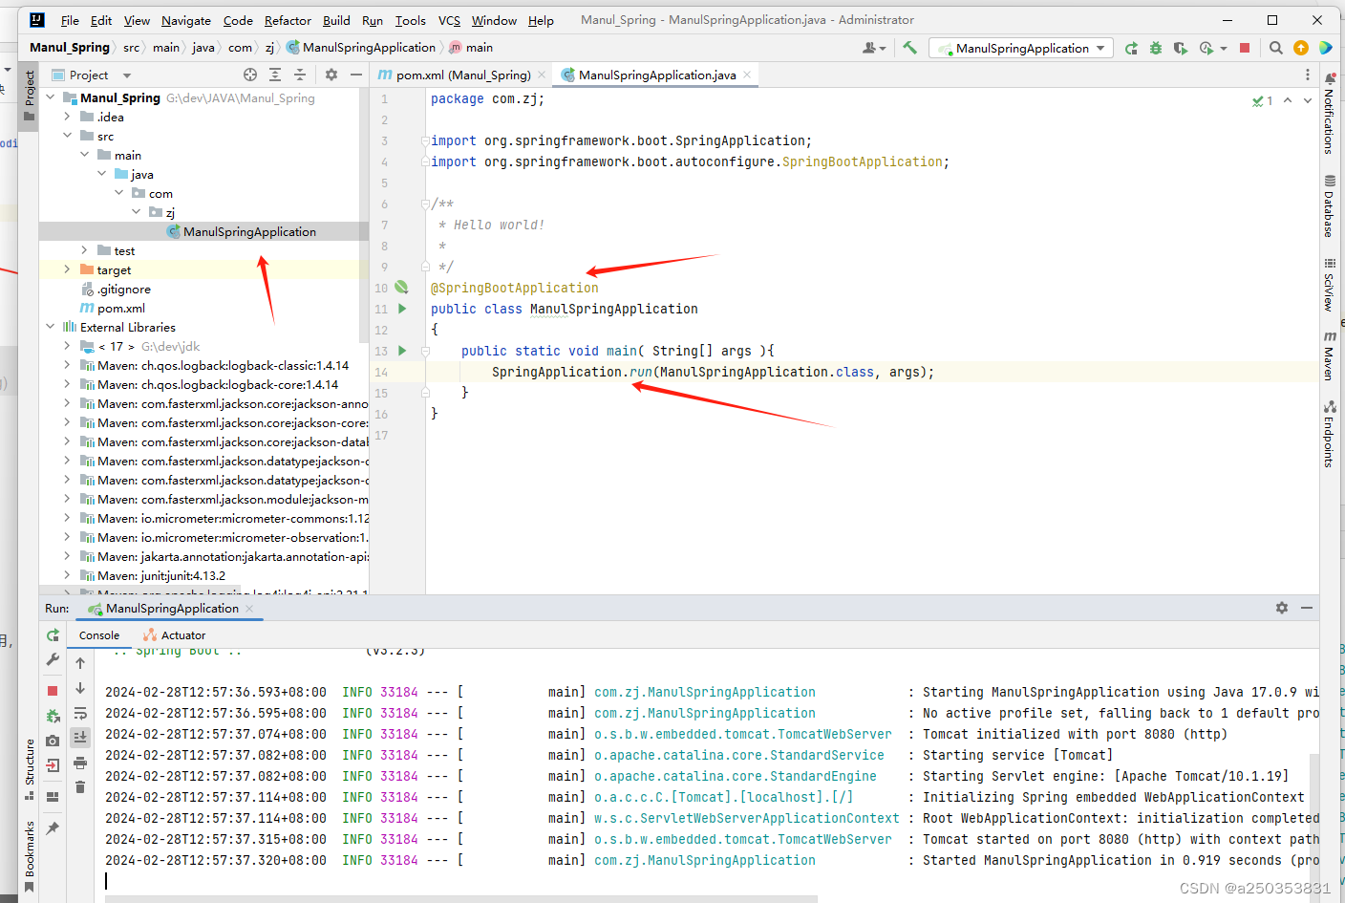Image resolution: width=1345 pixels, height=903 pixels.
Task: Open the Maven tool window
Action: click(1329, 355)
